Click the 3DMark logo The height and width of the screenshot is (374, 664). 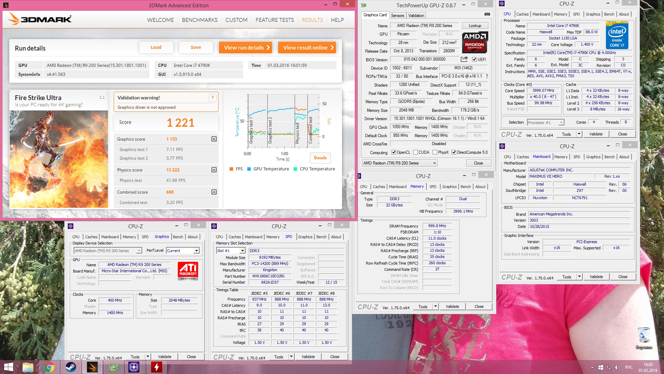[40, 19]
